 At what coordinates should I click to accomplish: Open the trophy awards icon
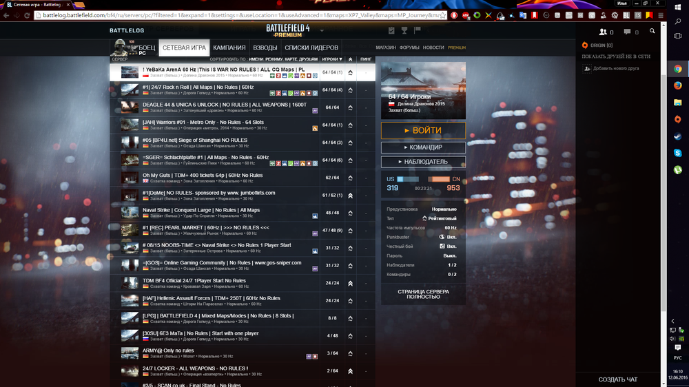coord(404,30)
